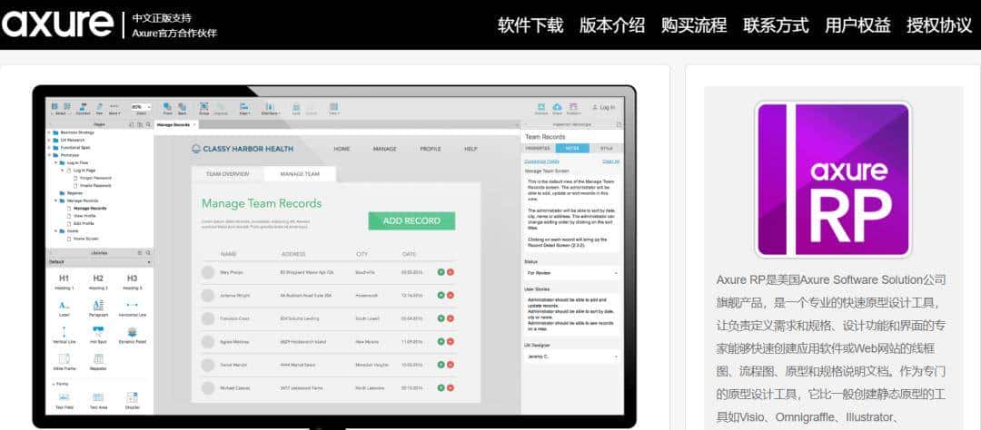
Task: Collapse the Forms section in Libraries
Action: [x=53, y=384]
